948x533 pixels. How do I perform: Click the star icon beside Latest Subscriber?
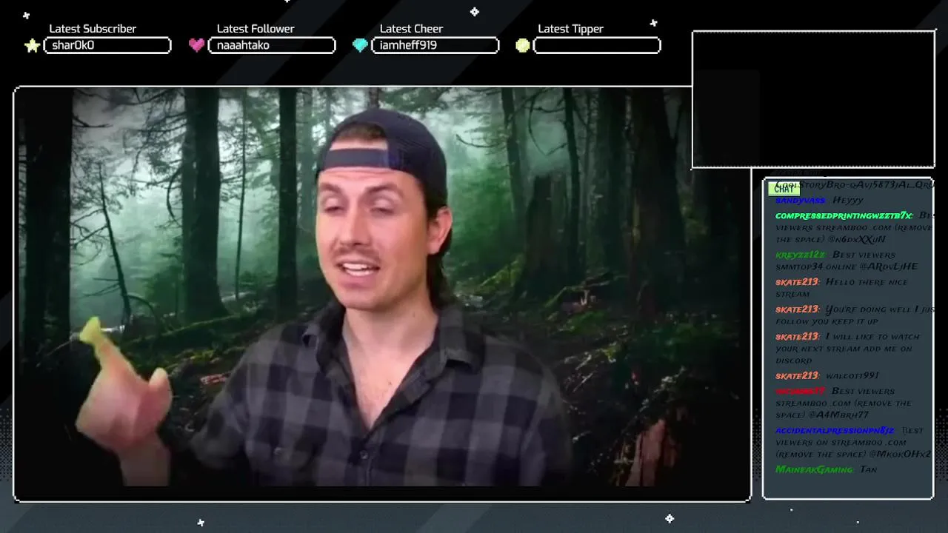(x=32, y=46)
